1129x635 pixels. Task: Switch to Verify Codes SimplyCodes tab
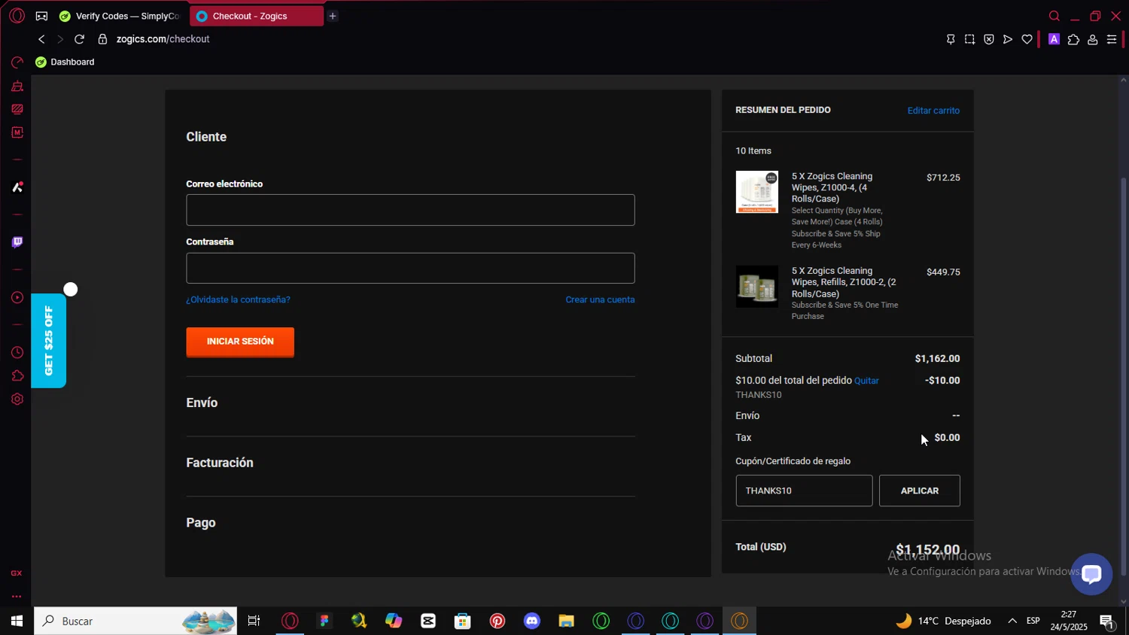(x=120, y=16)
